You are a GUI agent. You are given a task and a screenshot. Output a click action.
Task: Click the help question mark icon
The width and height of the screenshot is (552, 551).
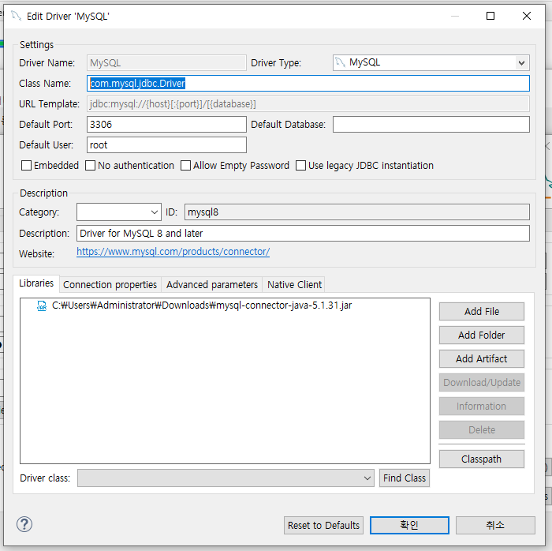point(24,524)
